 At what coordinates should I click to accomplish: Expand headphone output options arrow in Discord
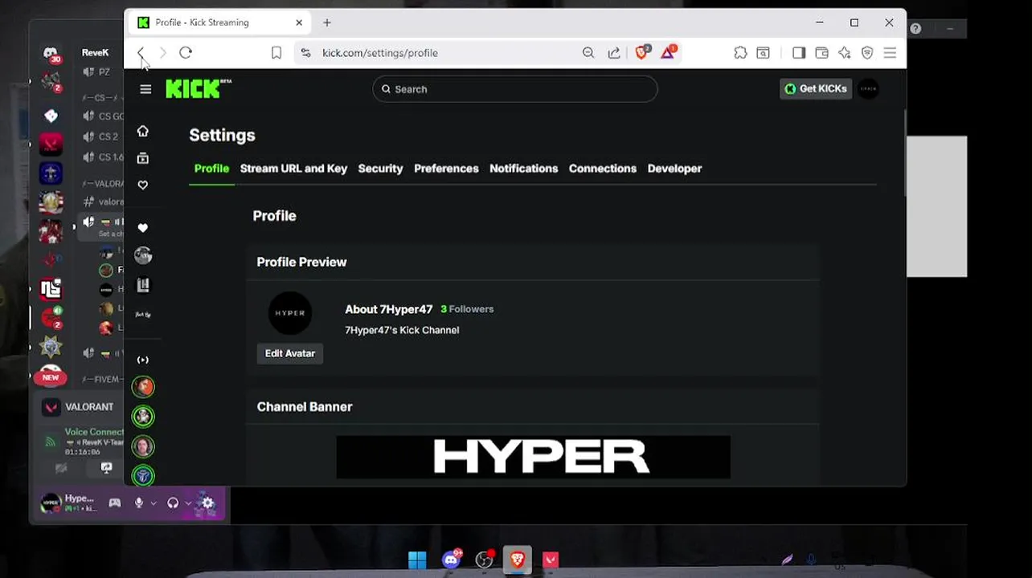coord(188,503)
